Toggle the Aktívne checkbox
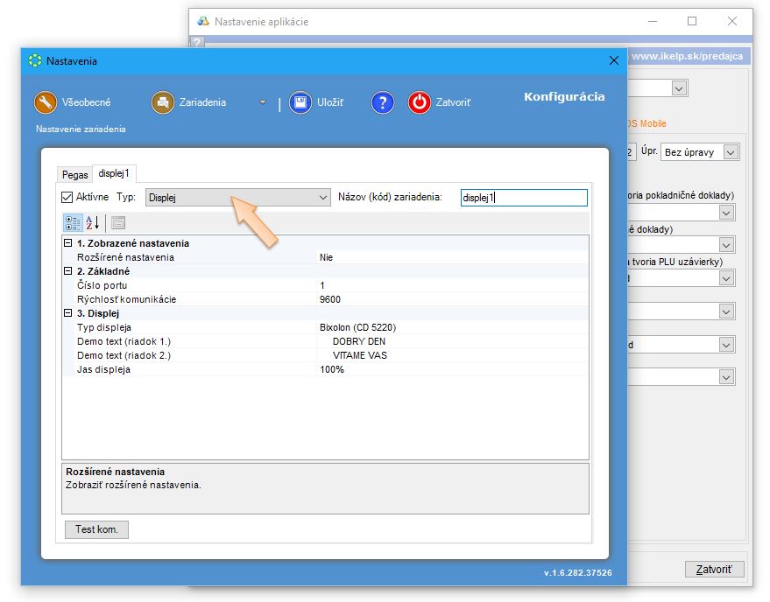 click(x=67, y=198)
